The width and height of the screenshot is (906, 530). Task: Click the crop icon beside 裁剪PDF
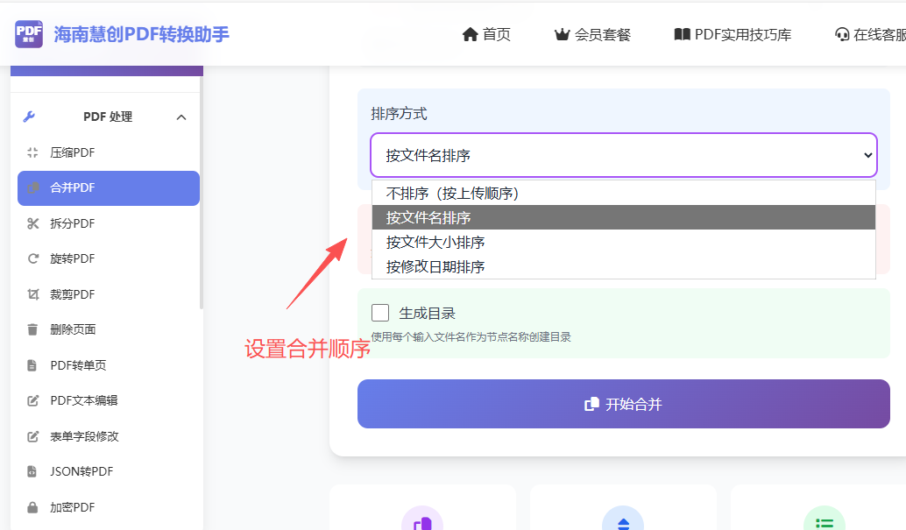[33, 294]
